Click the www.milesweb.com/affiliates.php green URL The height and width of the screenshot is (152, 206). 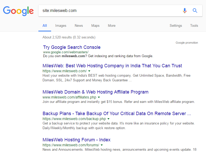pos(69,97)
